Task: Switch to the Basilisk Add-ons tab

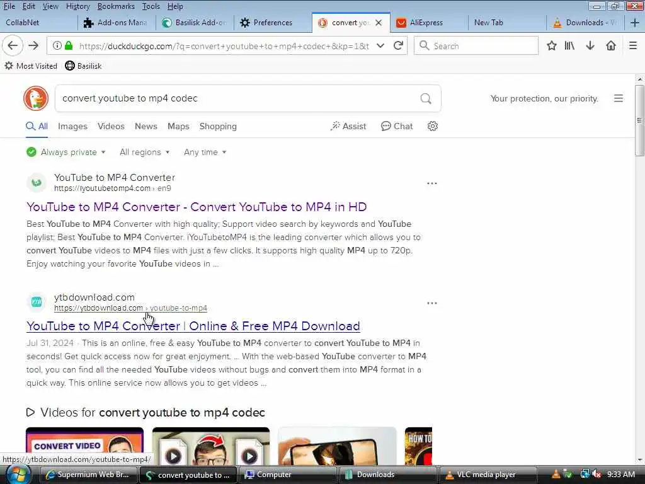Action: click(x=195, y=23)
